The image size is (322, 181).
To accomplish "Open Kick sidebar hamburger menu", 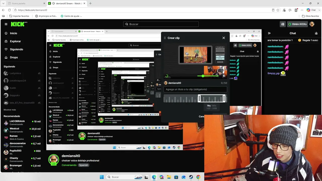I will [x=6, y=24].
